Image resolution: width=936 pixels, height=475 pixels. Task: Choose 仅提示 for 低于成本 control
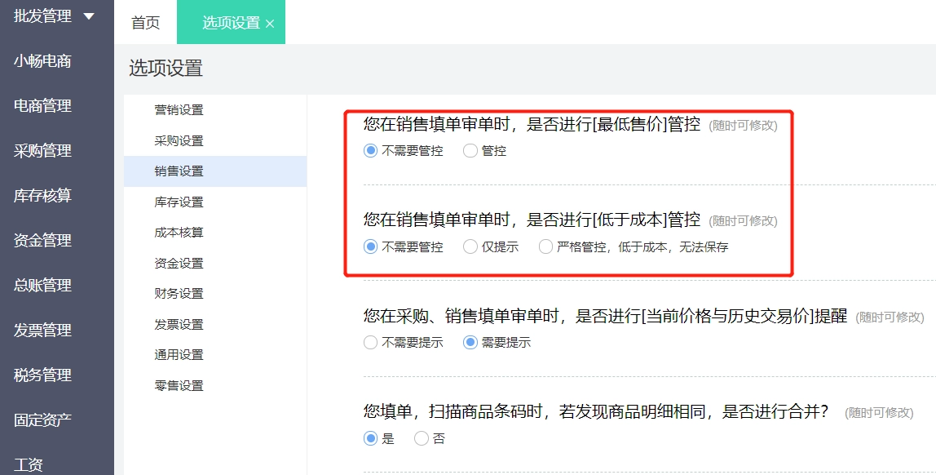tap(470, 246)
